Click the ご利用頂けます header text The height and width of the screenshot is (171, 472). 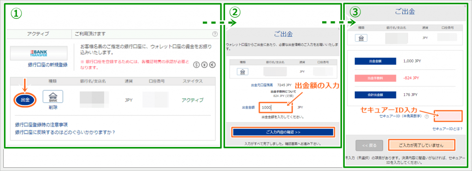[x=90, y=34]
